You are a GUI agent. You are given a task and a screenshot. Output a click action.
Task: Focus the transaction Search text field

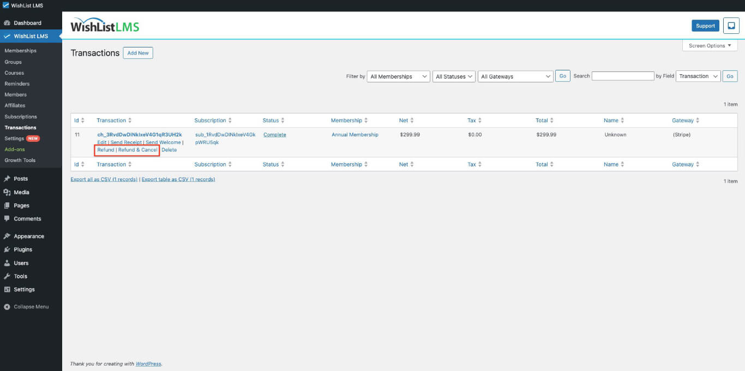622,76
